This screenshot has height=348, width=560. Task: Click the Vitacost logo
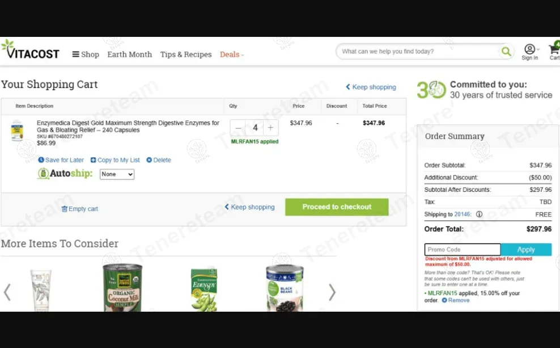pos(30,50)
